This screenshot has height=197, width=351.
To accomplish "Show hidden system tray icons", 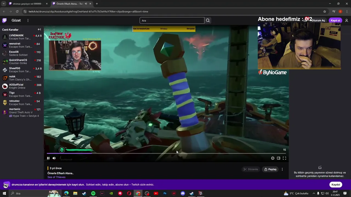I will click(x=314, y=193).
